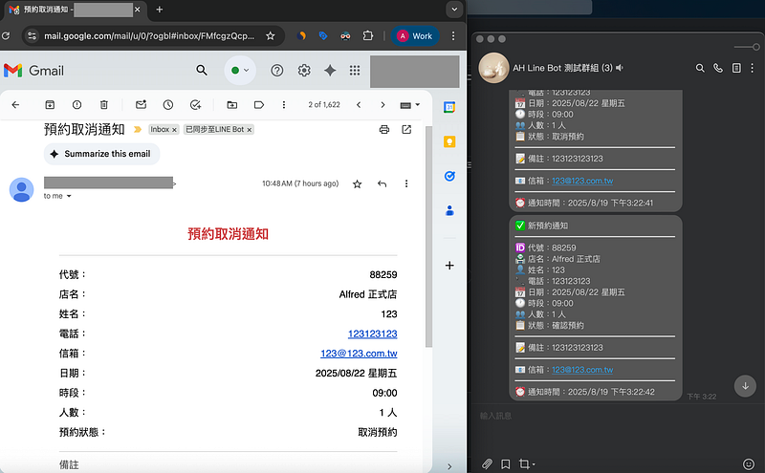Adjust the LINE window opacity slider

747,48
